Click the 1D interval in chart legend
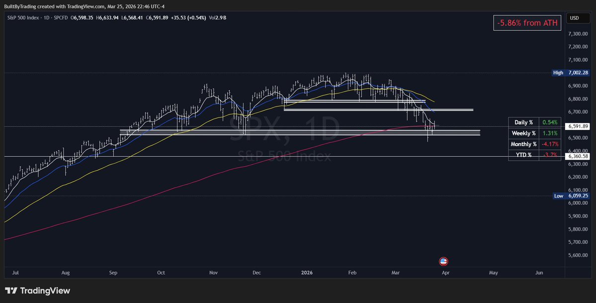 [x=46, y=17]
